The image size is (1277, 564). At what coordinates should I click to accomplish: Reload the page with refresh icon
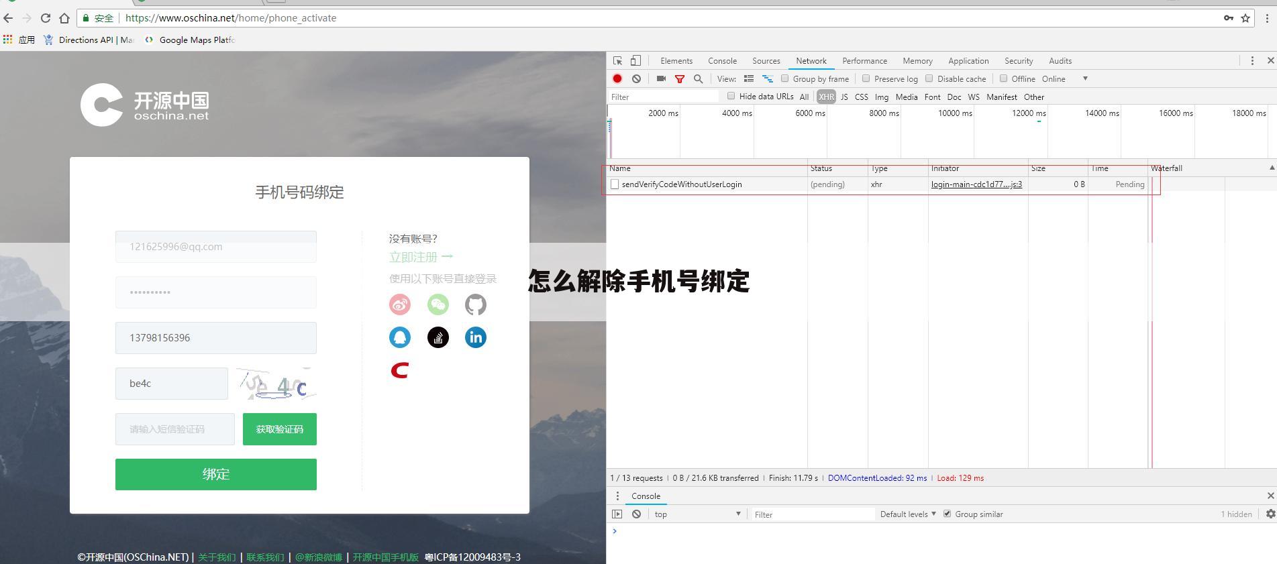45,18
